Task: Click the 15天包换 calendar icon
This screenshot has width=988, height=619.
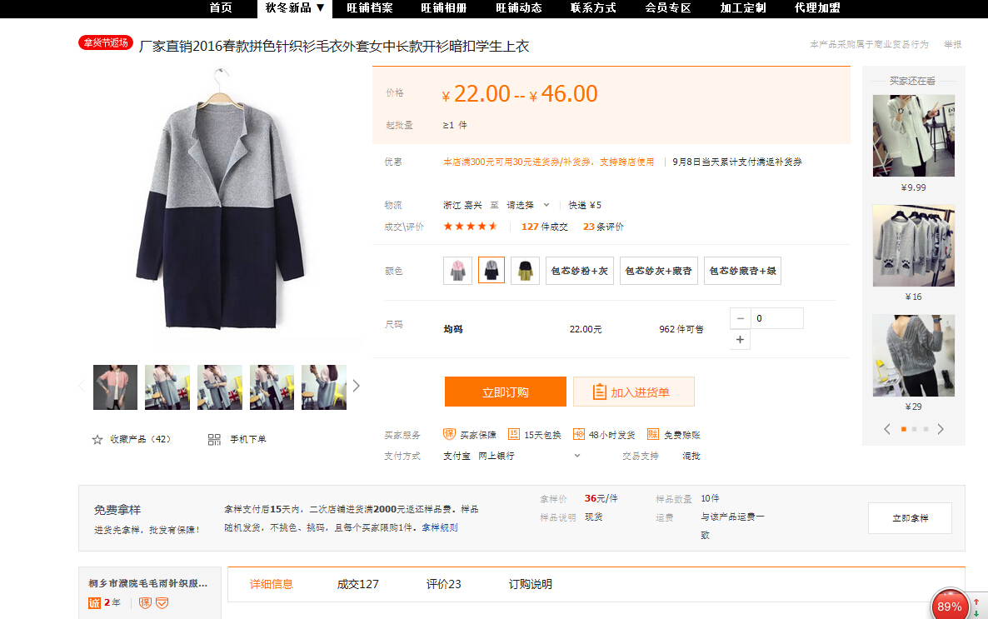Action: point(514,434)
